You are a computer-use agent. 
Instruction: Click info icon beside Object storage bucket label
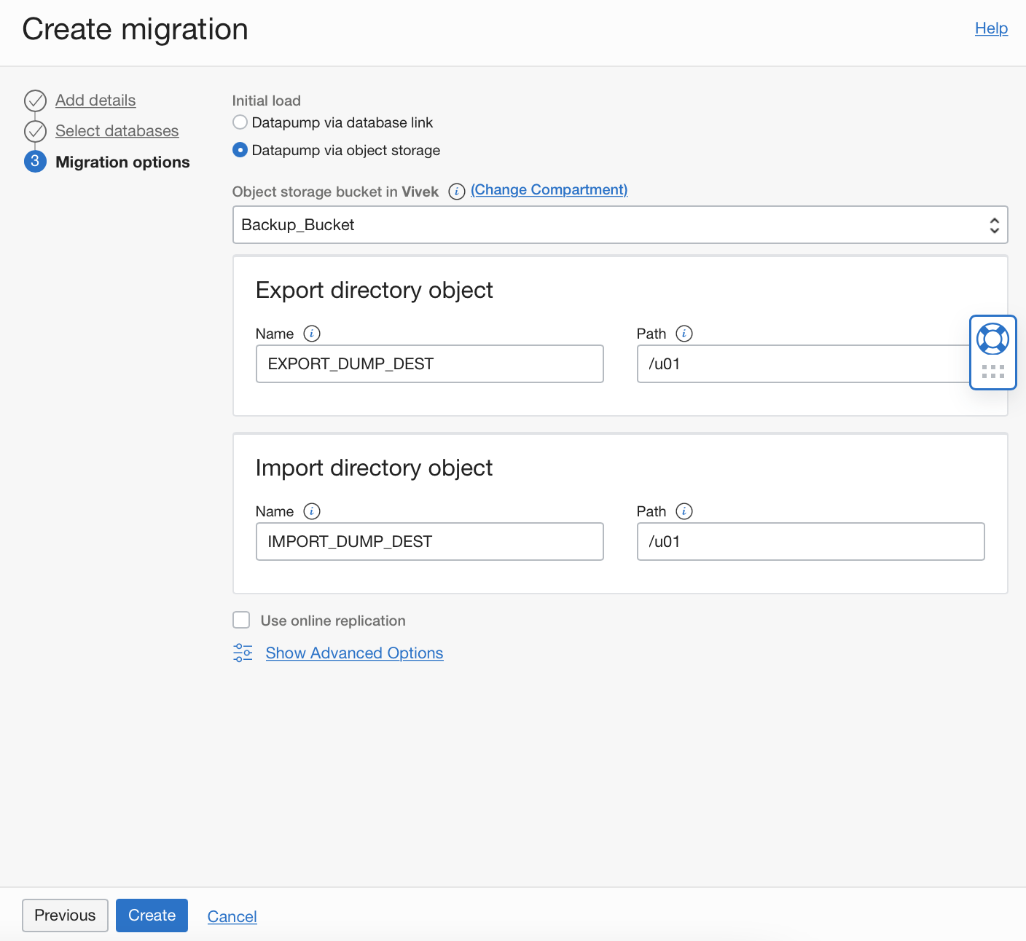457,192
